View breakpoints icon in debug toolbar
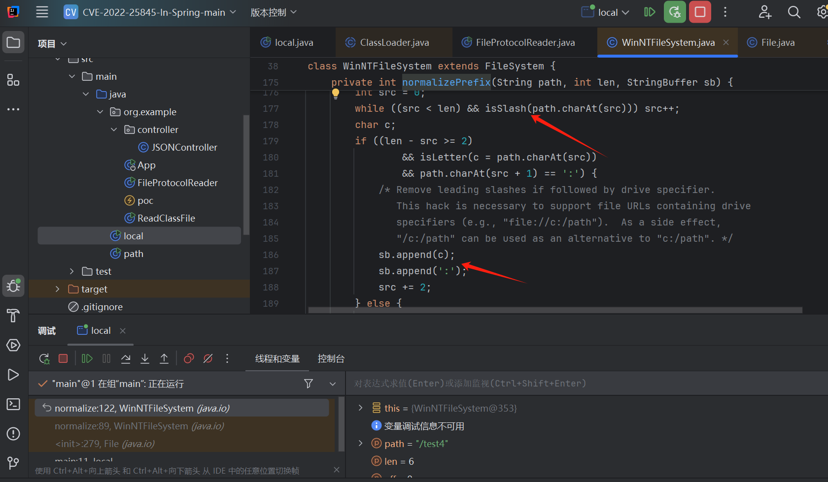This screenshot has width=828, height=482. pyautogui.click(x=189, y=358)
